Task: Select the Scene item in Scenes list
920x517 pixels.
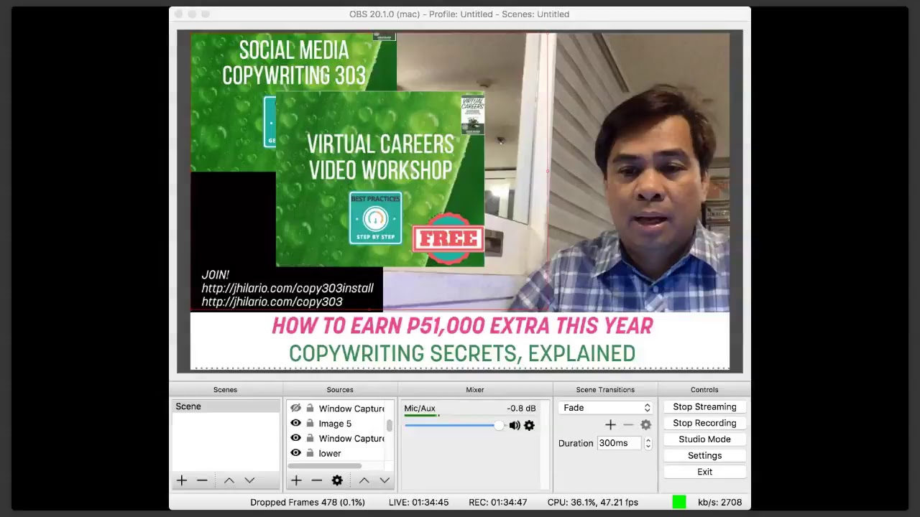Action: pyautogui.click(x=225, y=406)
